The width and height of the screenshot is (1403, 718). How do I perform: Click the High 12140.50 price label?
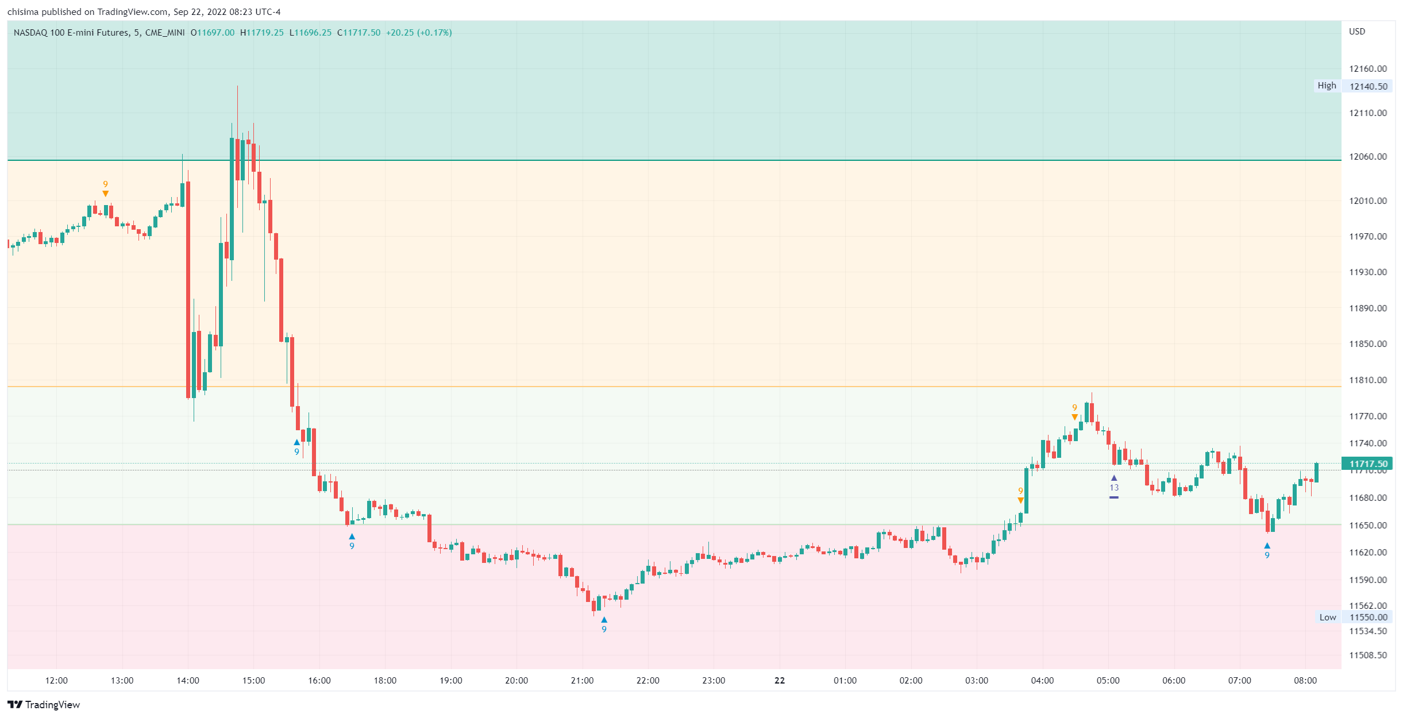[x=1353, y=86]
